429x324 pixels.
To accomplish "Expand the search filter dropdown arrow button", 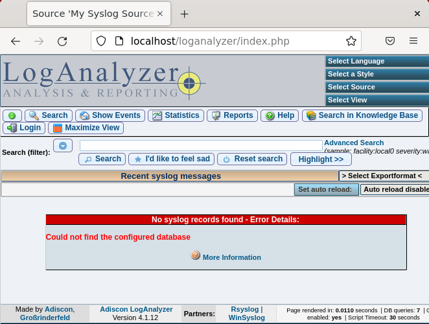I will 63,146.
